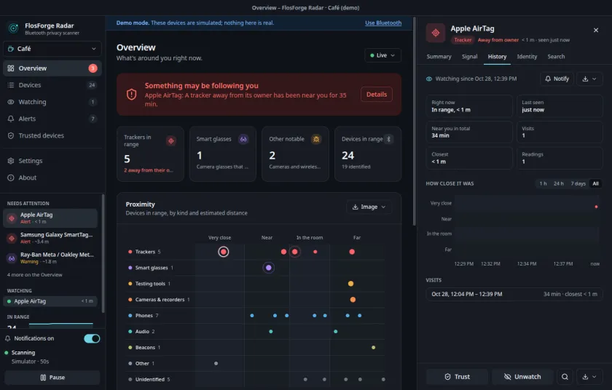This screenshot has height=390, width=612.
Task: Click 4 more on the Overview
Action: [x=35, y=275]
